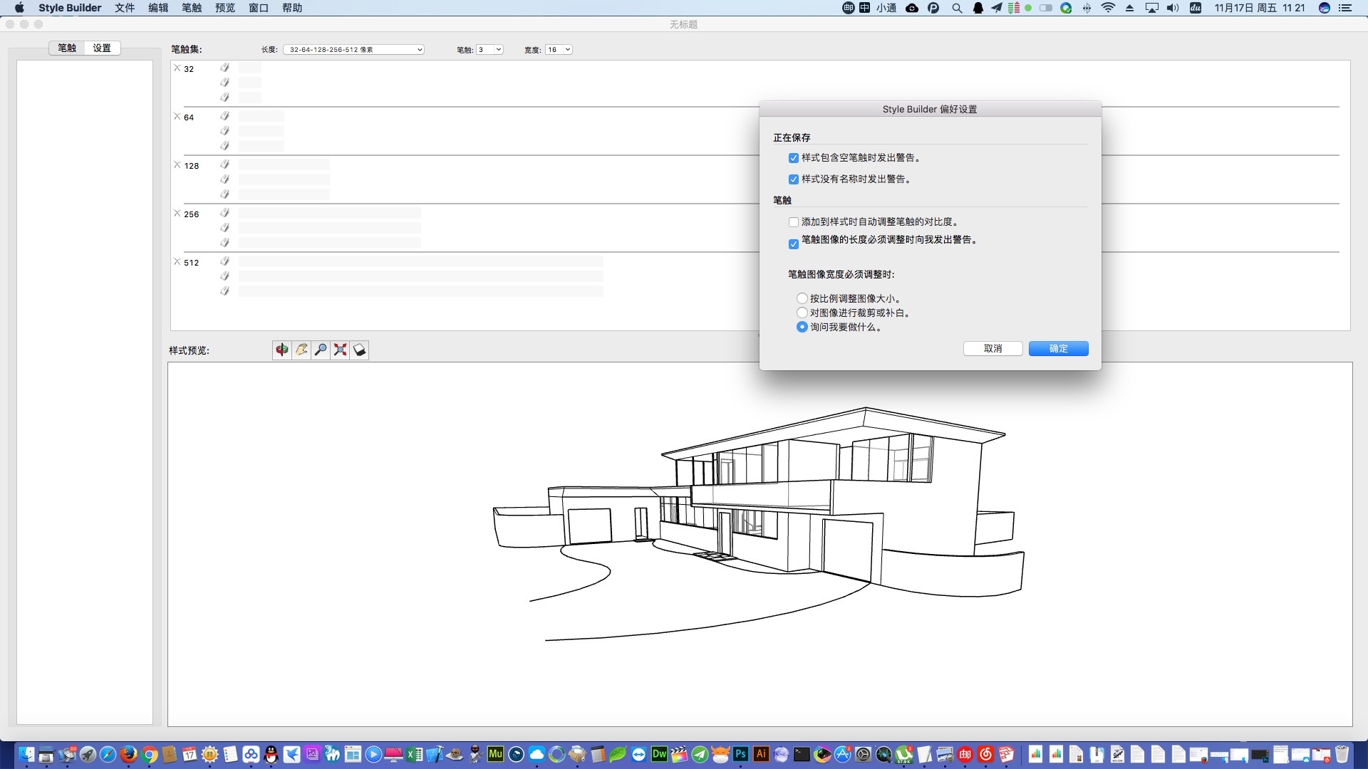This screenshot has width=1368, height=769.
Task: Uncheck warning for styles with empty strokes
Action: coord(793,158)
